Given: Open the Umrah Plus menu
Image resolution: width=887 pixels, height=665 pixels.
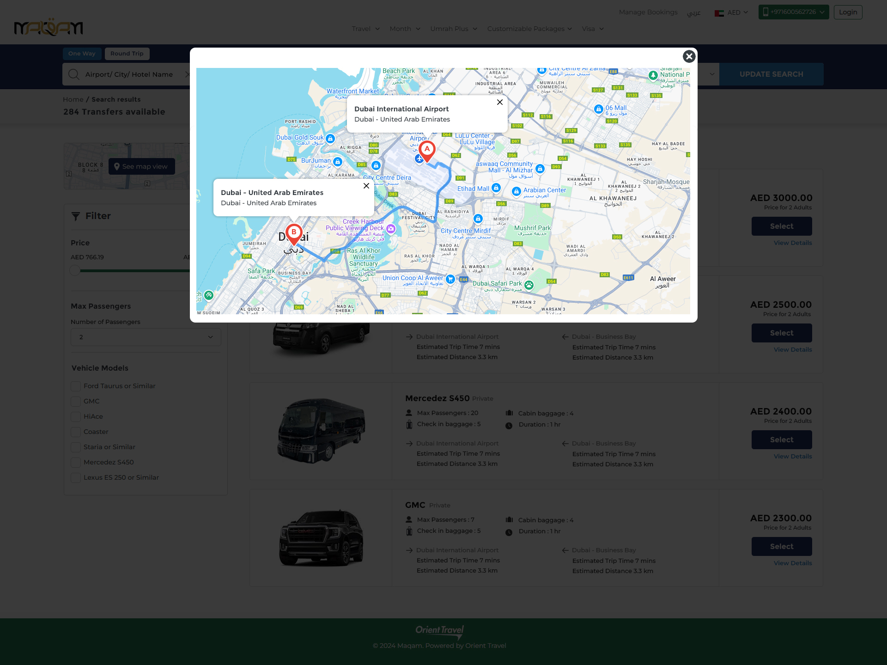Looking at the screenshot, I should click(453, 29).
